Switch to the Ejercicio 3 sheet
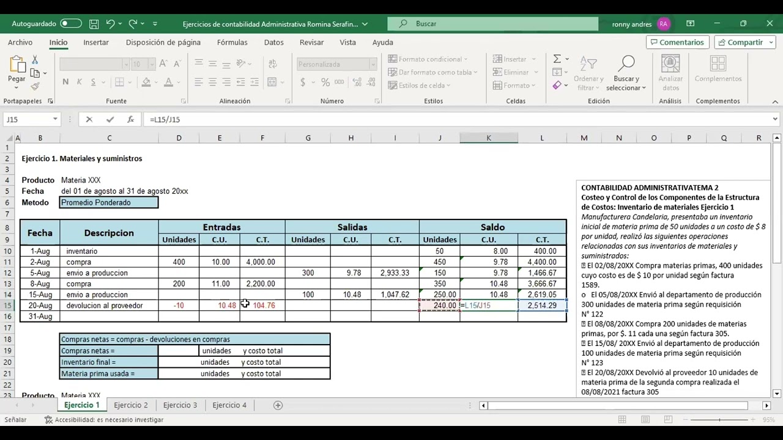 pos(180,405)
